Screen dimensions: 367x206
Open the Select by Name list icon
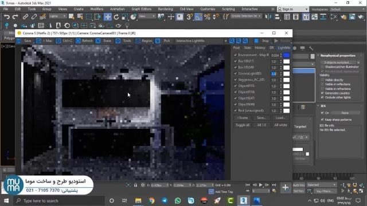80,17
